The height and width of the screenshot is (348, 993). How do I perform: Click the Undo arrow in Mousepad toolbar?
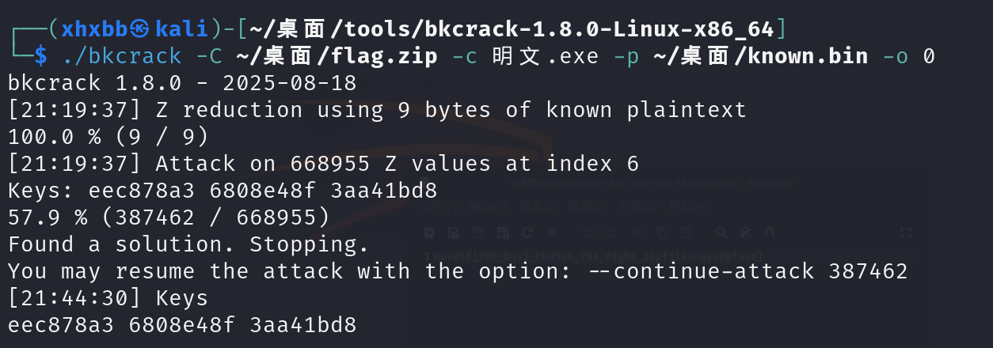(589, 233)
